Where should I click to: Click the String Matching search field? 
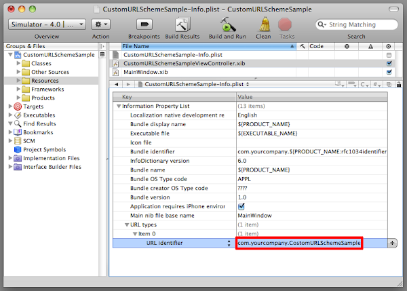point(357,24)
